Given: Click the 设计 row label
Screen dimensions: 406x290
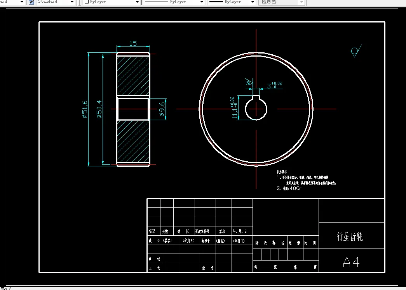Looking at the screenshot, I should tap(154, 241).
